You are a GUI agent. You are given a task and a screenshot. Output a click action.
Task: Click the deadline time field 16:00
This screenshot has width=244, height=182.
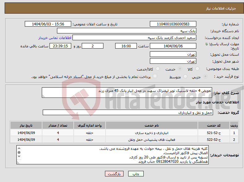click(126, 46)
